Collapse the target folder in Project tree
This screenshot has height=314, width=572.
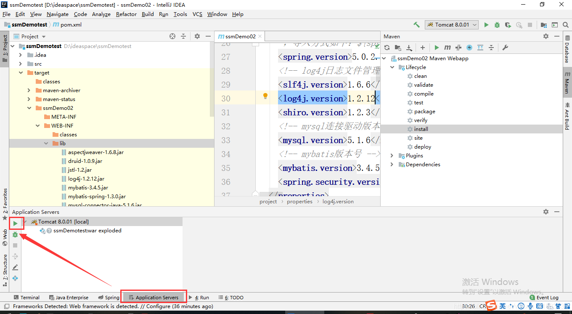coord(21,73)
